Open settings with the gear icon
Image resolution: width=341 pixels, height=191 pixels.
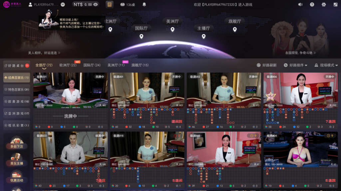324,5
